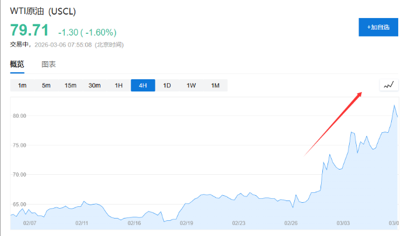The width and height of the screenshot is (411, 236).
Task: Click the -1.30 (-1.60%) price change
Action: [x=87, y=32]
